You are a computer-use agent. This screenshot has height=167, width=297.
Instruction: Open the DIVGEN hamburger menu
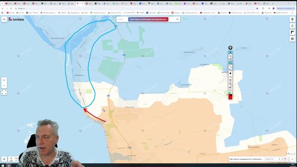(x=4, y=19)
